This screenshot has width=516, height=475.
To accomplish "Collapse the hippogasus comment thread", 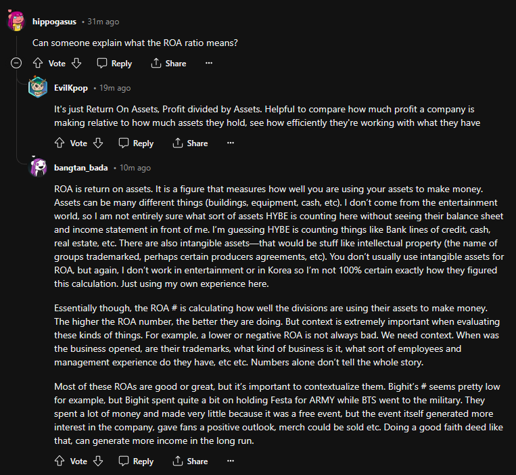I will [16, 63].
